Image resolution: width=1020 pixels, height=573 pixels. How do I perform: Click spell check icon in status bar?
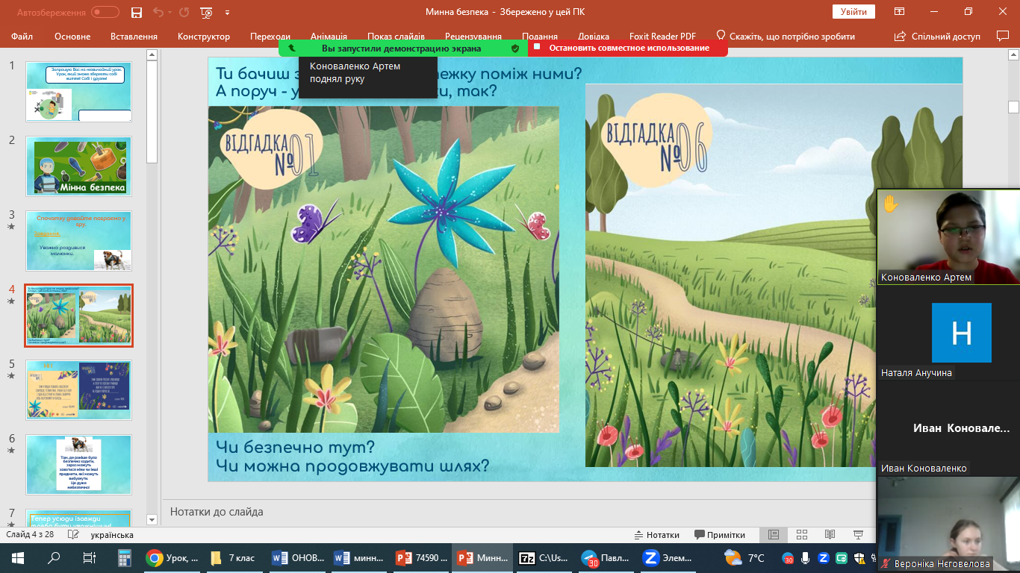[73, 535]
